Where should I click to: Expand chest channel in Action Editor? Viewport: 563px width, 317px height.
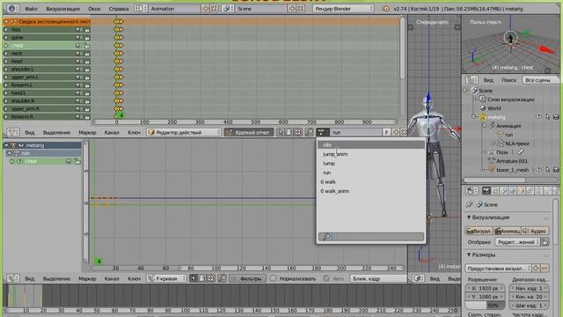[12, 161]
